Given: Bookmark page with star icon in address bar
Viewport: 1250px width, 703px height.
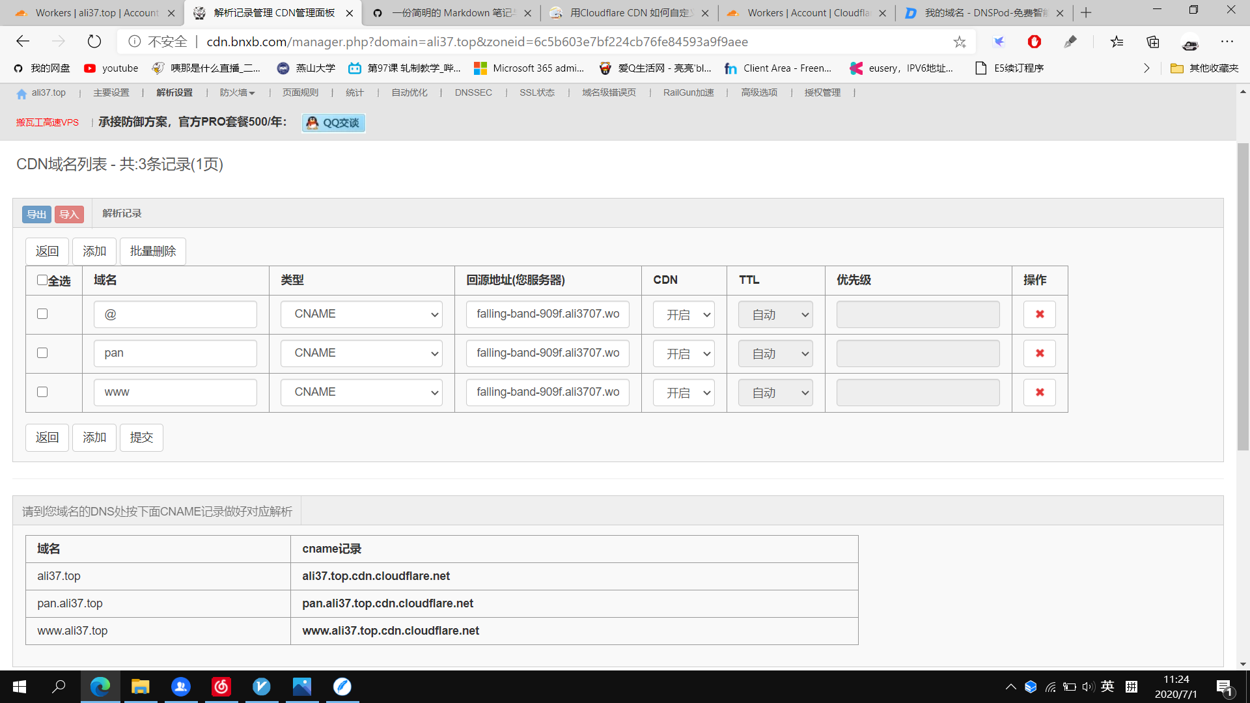Looking at the screenshot, I should coord(959,42).
